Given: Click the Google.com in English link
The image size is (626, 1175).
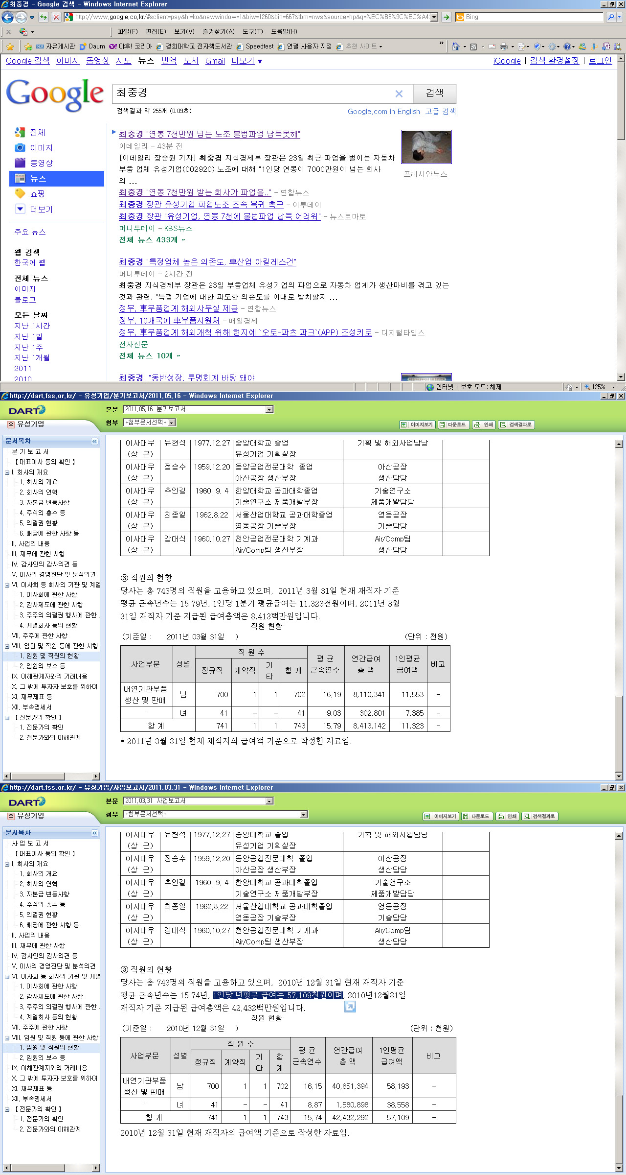Looking at the screenshot, I should click(x=384, y=112).
